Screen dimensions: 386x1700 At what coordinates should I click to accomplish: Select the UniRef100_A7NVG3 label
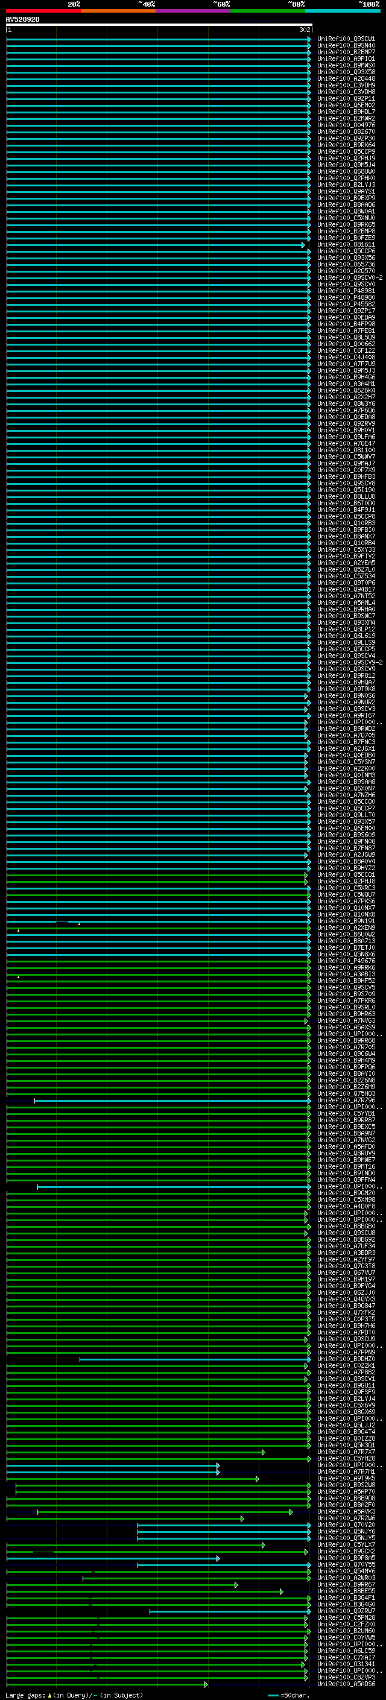346,1021
